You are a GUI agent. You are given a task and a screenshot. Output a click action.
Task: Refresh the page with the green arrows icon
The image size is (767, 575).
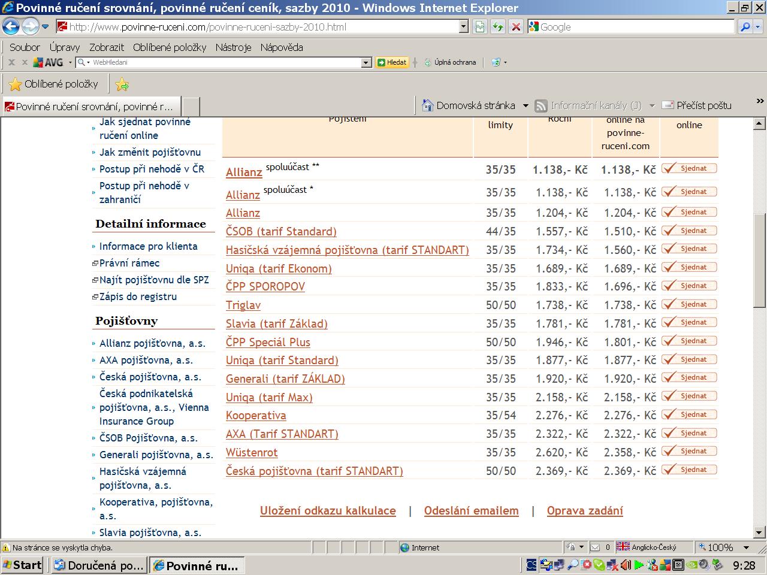point(497,27)
